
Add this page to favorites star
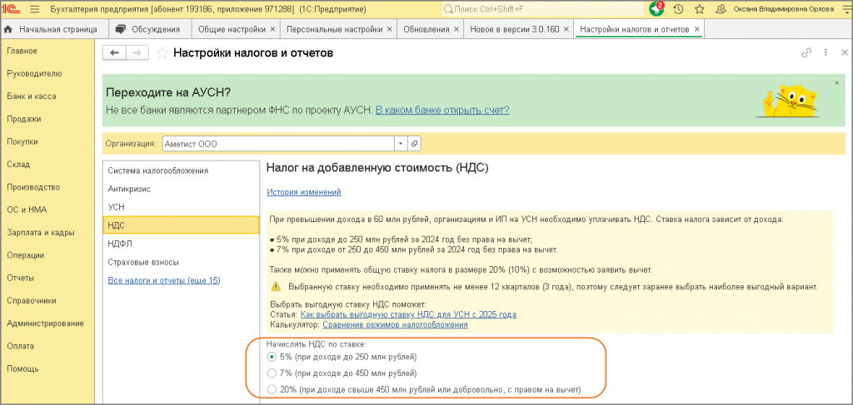(x=162, y=52)
